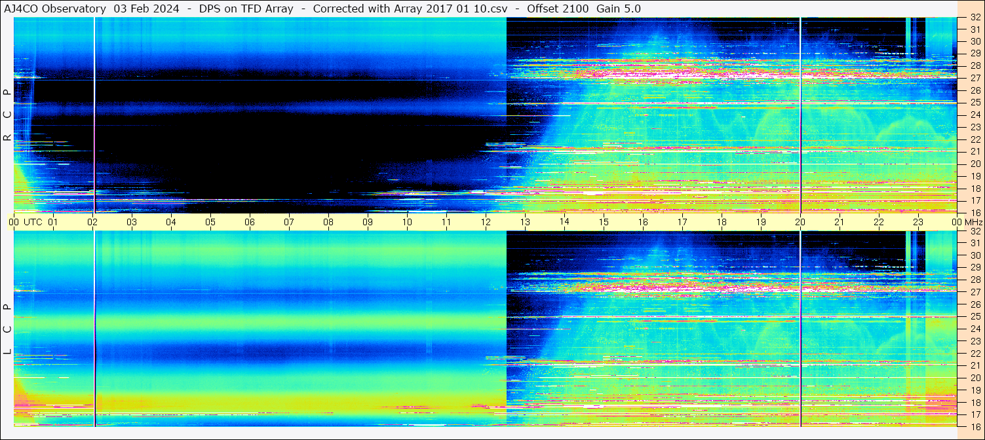Viewport: 985px width, 440px height.
Task: Click the RCP panel label
Action: pyautogui.click(x=7, y=115)
